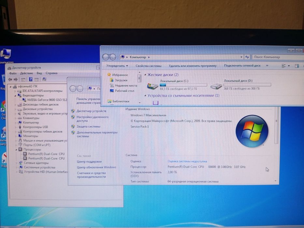This screenshot has height=228, width=304.
Task: Click Компьютер in Explorer address bar
Action: tap(138, 57)
